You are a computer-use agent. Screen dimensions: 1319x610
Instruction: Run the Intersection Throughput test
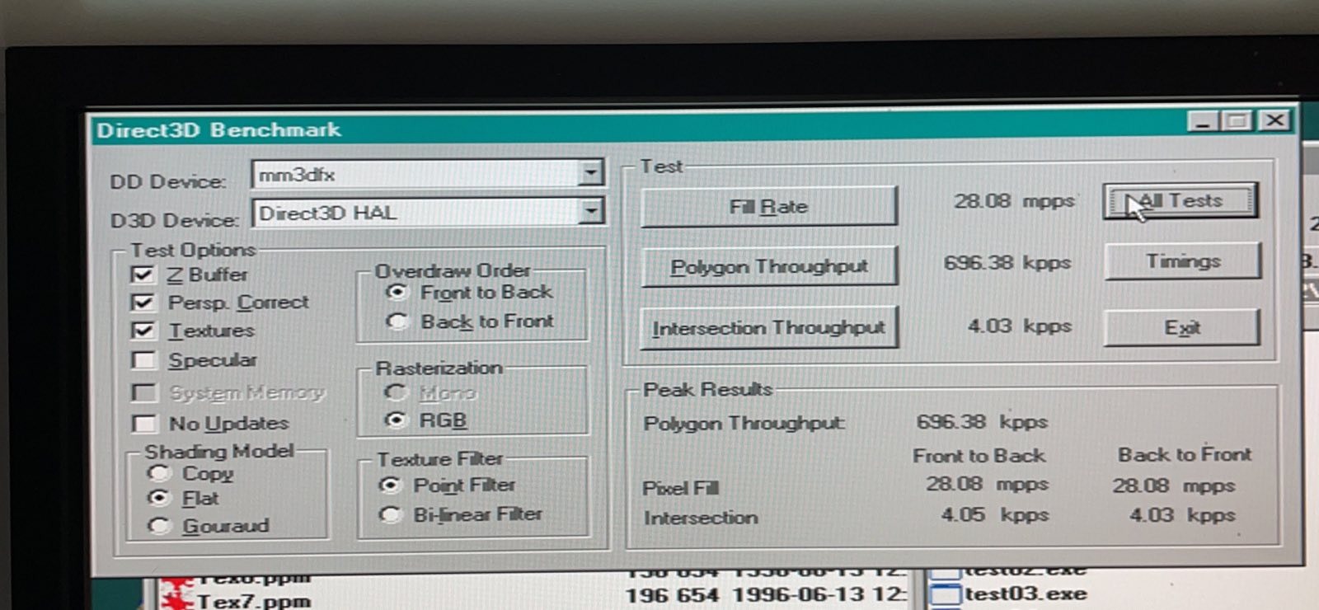(768, 328)
